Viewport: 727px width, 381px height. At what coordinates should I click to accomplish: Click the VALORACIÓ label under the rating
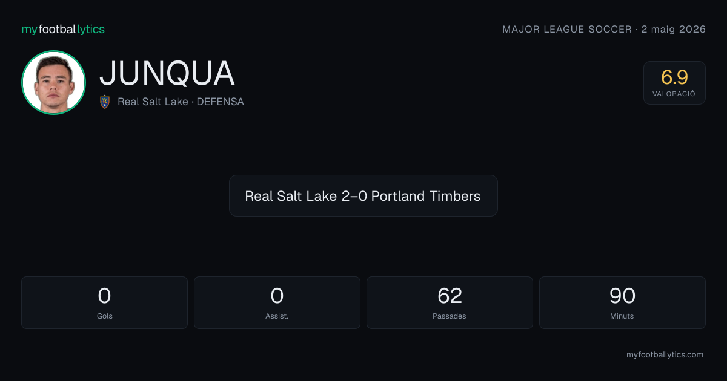click(674, 94)
